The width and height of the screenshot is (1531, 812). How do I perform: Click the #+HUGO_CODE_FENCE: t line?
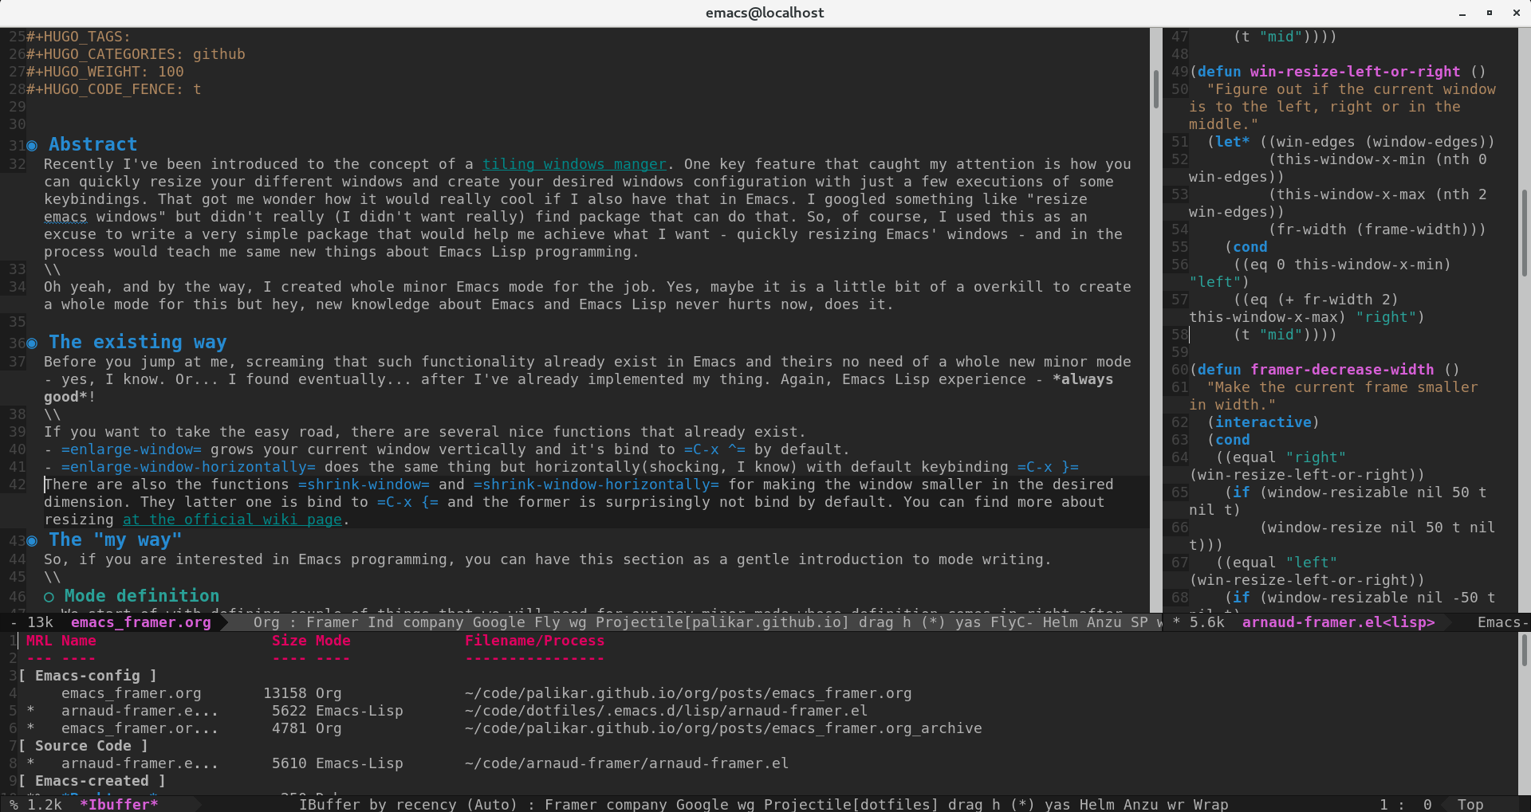[x=114, y=89]
